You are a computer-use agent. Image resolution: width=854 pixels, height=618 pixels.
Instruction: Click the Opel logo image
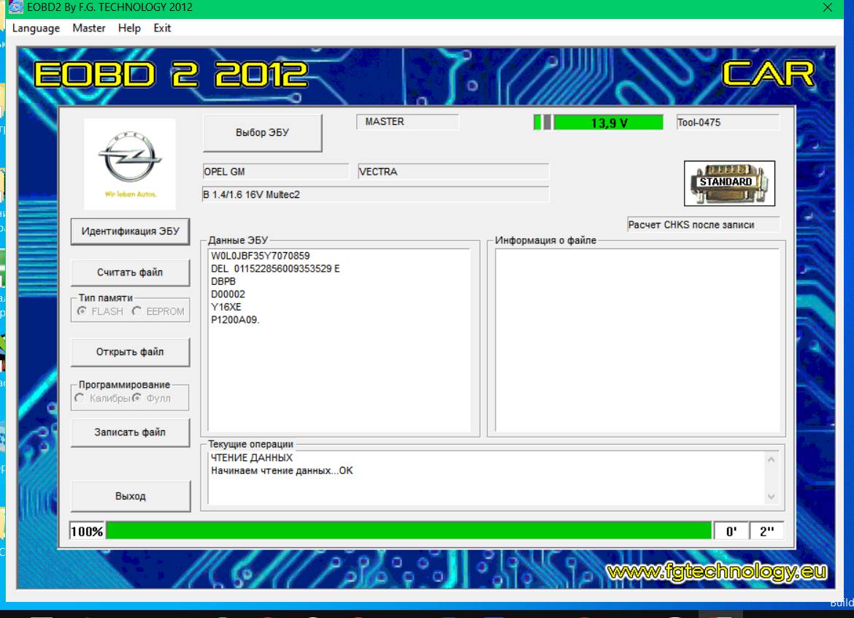point(130,164)
